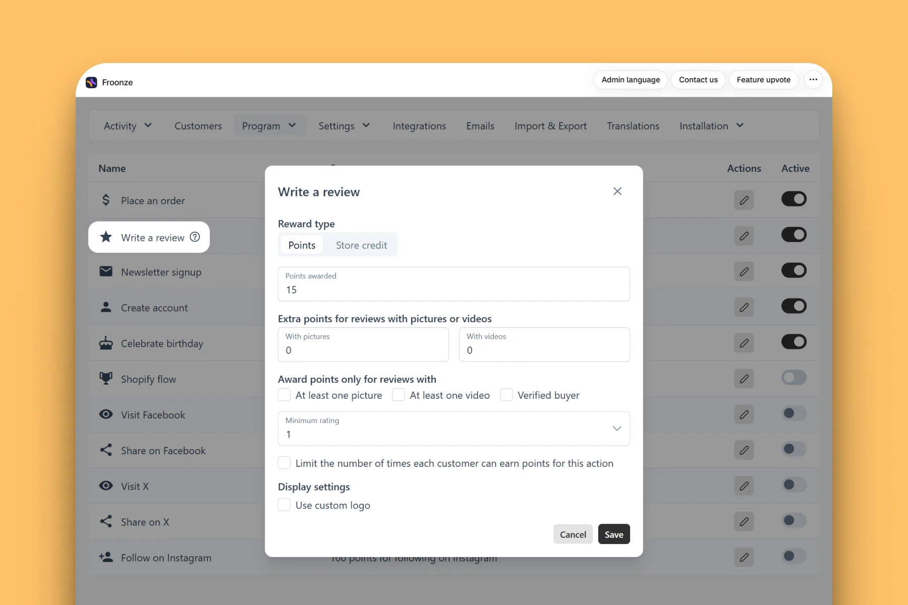
Task: Click the Cancel button
Action: coord(573,534)
